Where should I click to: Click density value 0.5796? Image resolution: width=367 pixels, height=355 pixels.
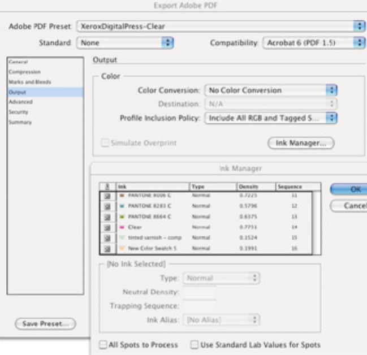[248, 206]
